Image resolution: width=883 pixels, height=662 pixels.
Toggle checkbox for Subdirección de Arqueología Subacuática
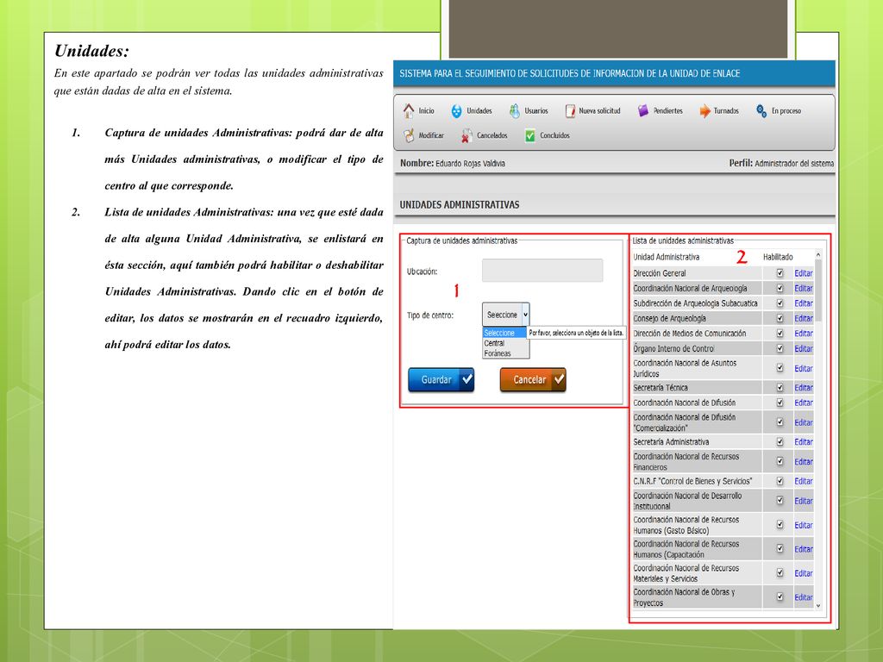point(780,303)
